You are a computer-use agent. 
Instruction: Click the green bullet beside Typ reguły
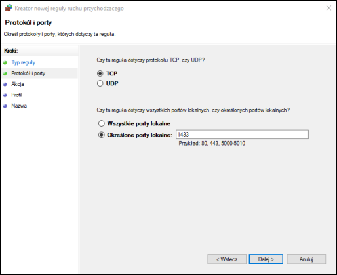[x=5, y=62]
